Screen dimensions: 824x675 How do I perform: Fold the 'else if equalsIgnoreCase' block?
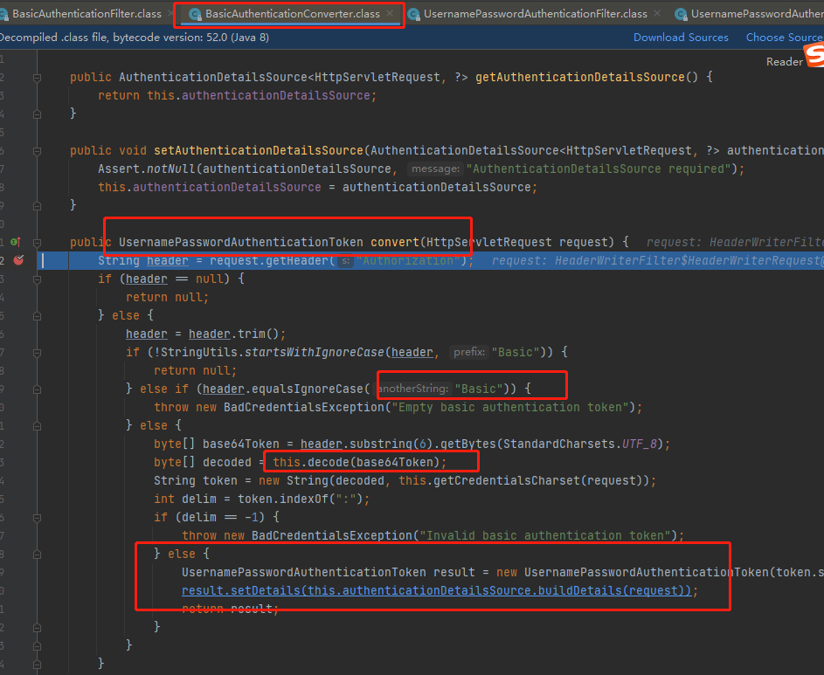(37, 389)
